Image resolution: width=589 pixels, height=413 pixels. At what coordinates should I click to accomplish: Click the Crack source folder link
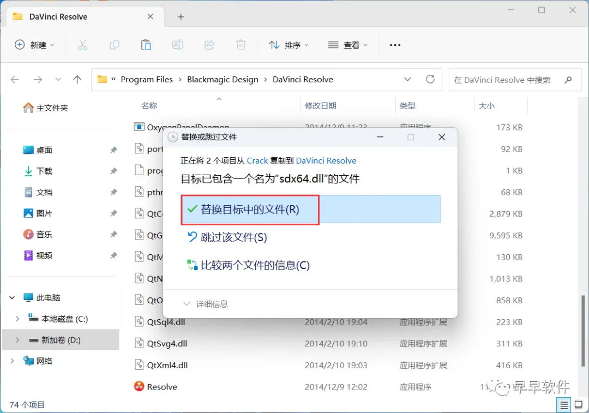click(x=257, y=161)
